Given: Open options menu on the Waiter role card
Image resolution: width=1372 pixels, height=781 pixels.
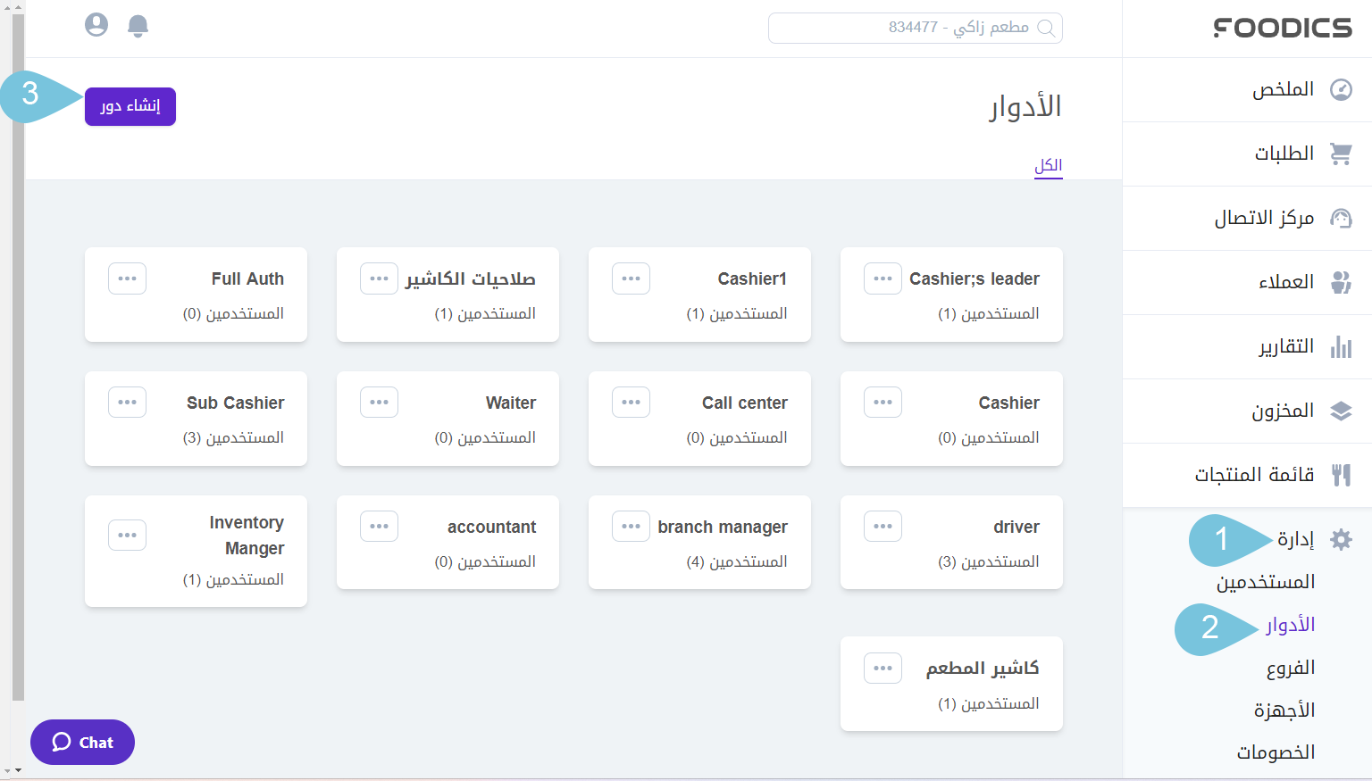Looking at the screenshot, I should 379,402.
